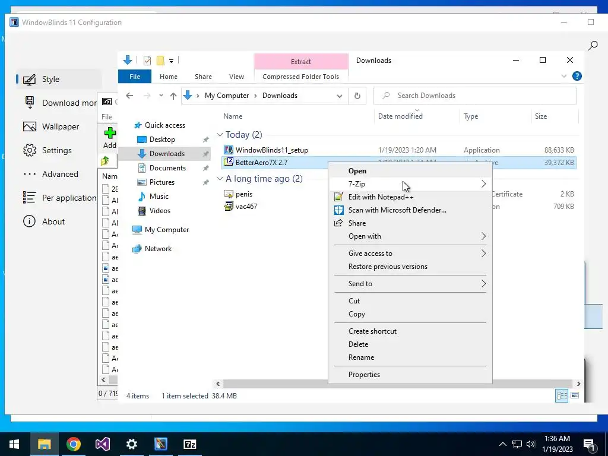Select Create shortcut entry
The image size is (608, 456).
pyautogui.click(x=410, y=331)
